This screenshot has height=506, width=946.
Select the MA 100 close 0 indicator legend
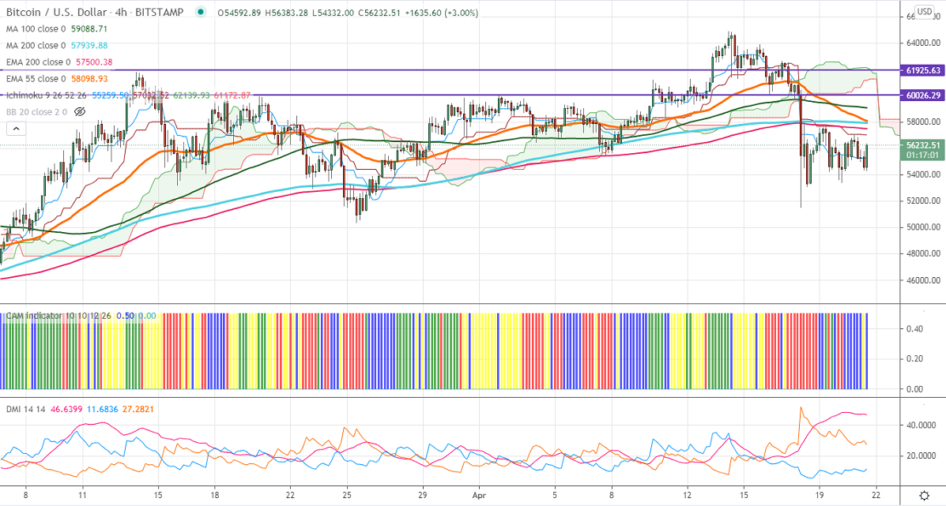(x=36, y=28)
